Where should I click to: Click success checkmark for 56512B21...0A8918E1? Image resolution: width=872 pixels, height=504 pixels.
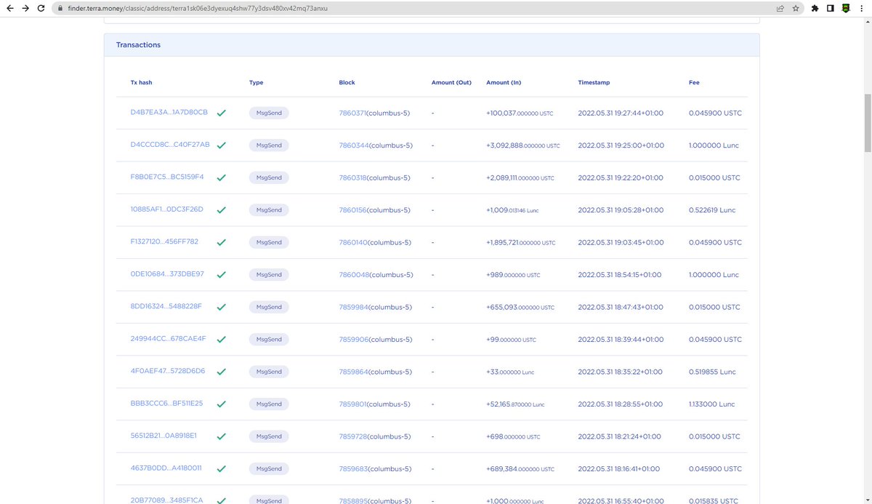(x=222, y=436)
